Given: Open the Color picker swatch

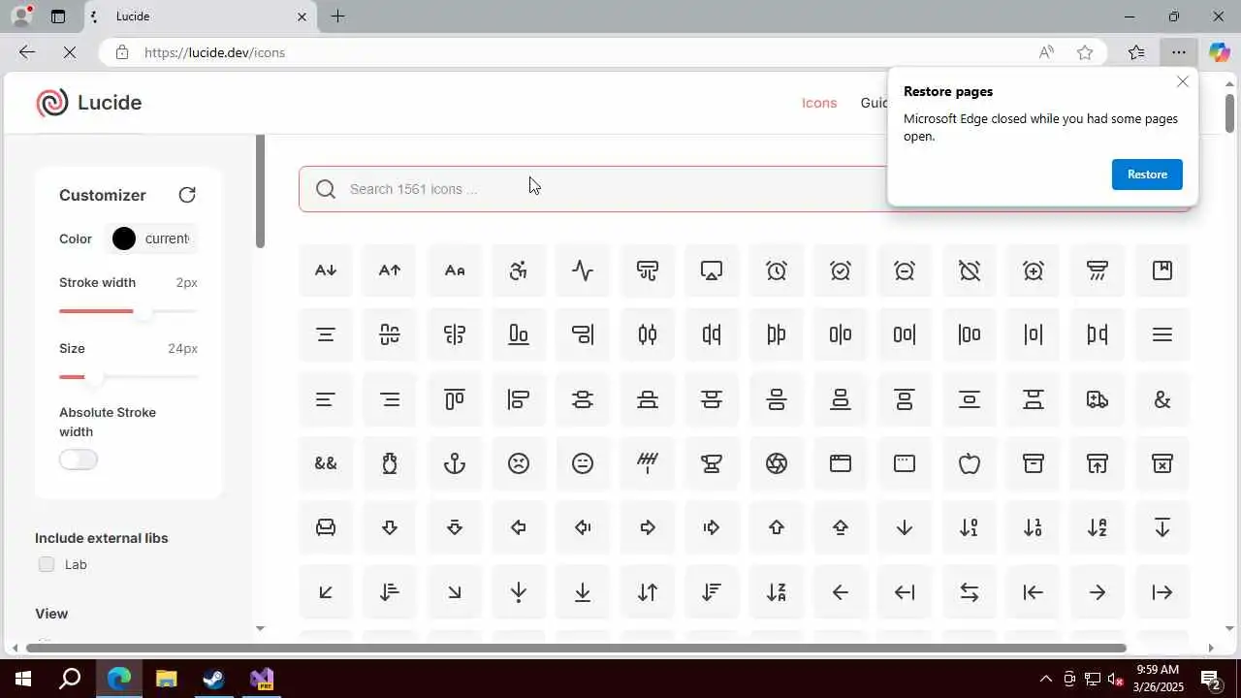Looking at the screenshot, I should click(x=124, y=238).
